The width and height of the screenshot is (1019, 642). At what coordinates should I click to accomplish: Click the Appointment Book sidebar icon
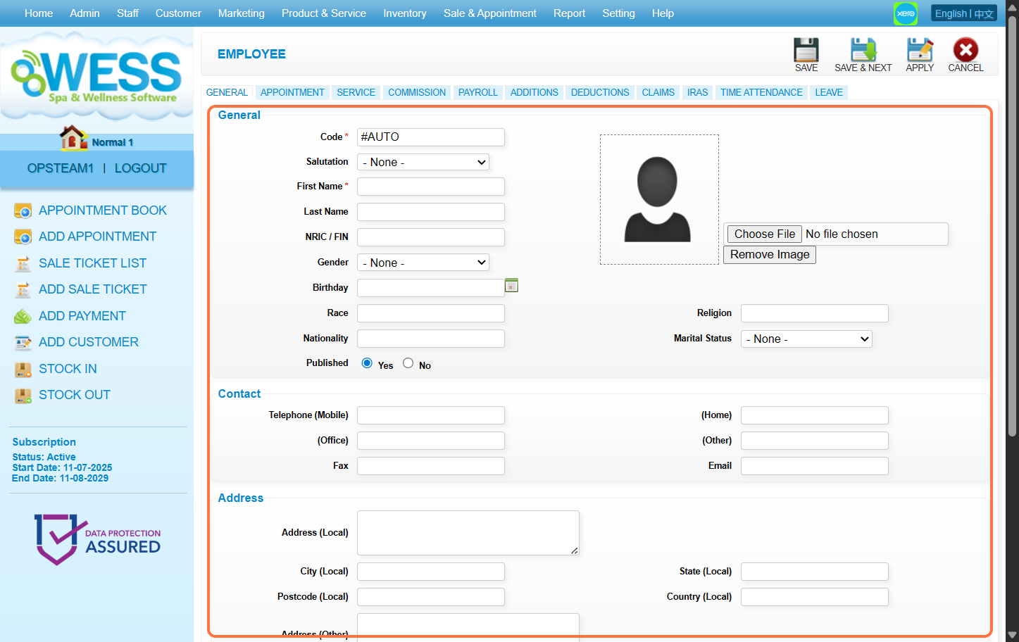[x=23, y=210]
